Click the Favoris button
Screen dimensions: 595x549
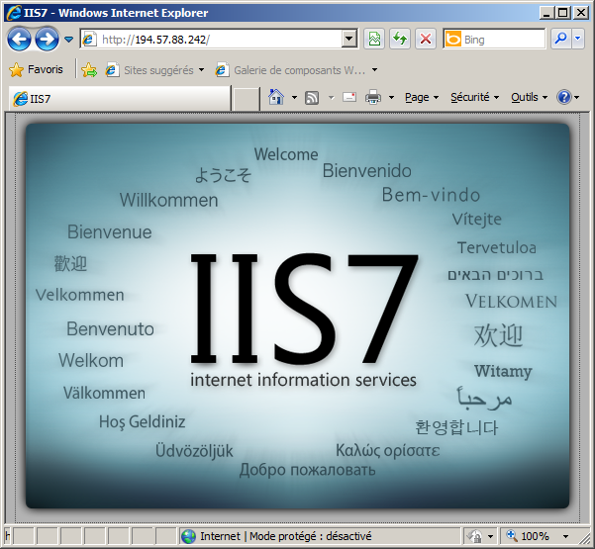pyautogui.click(x=36, y=70)
